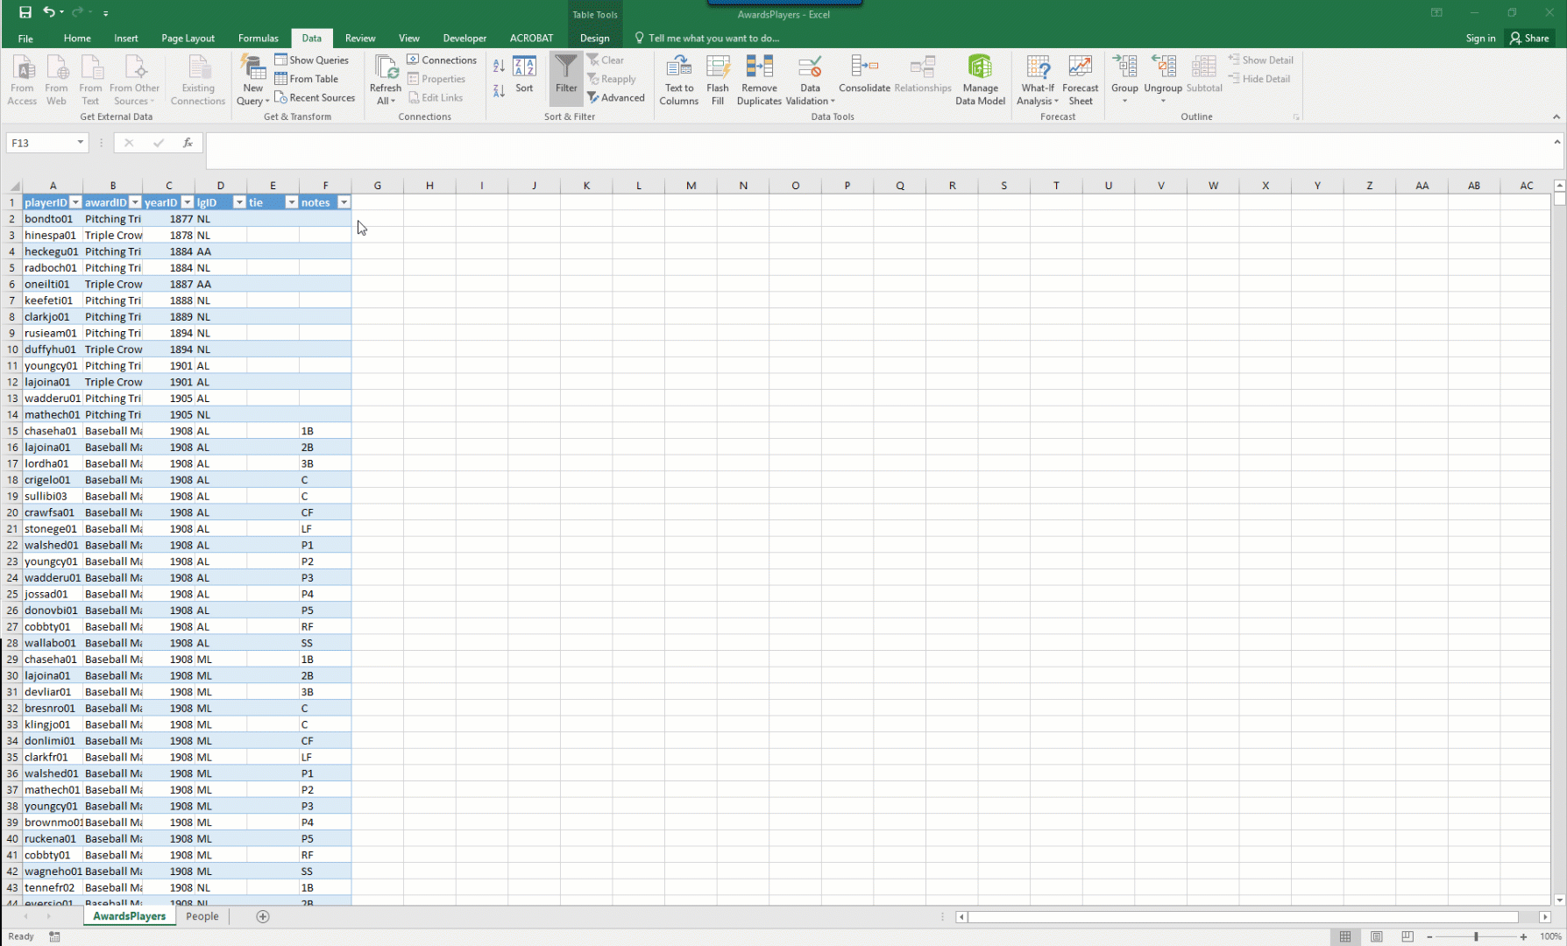Open the awardID column filter dropdown
The width and height of the screenshot is (1567, 946).
tap(135, 202)
